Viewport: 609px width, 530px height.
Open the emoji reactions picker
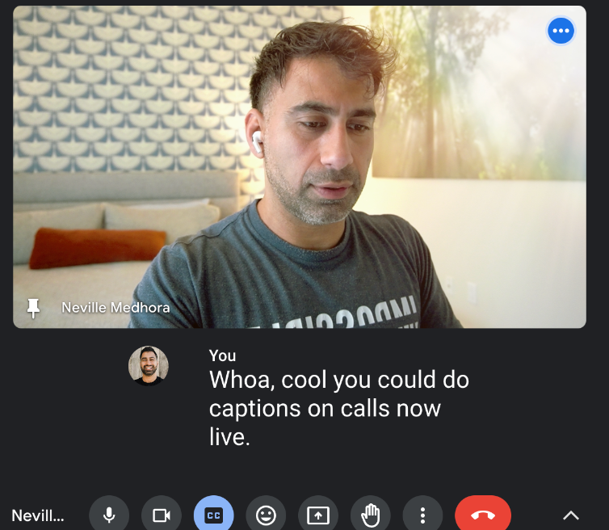tap(266, 515)
